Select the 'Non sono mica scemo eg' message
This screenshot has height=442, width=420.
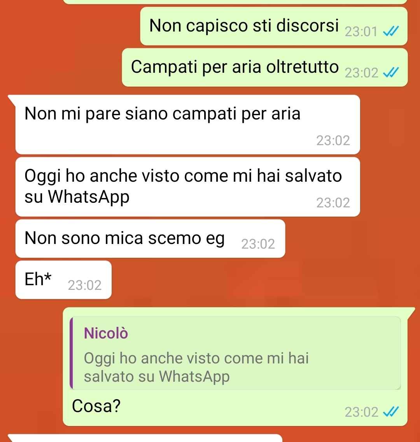150,239
